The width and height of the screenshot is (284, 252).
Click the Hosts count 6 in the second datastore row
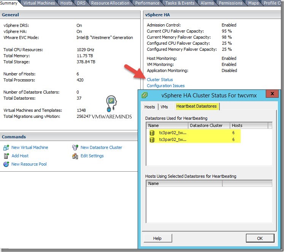233,140
